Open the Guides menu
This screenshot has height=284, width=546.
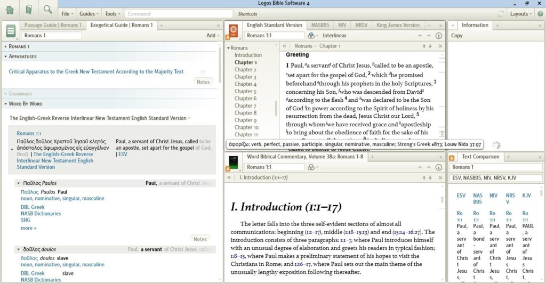(x=89, y=13)
